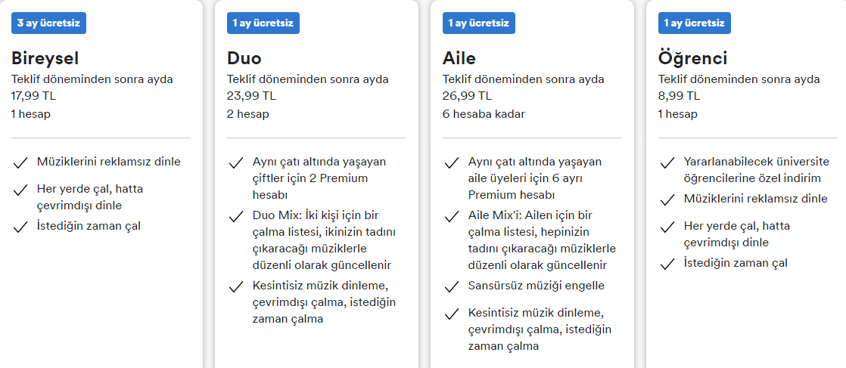Click the checkmark beside Duo "Kesintisiz müzik dinleme"

pos(236,286)
